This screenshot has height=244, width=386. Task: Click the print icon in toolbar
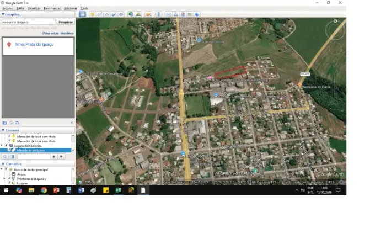(x=175, y=14)
